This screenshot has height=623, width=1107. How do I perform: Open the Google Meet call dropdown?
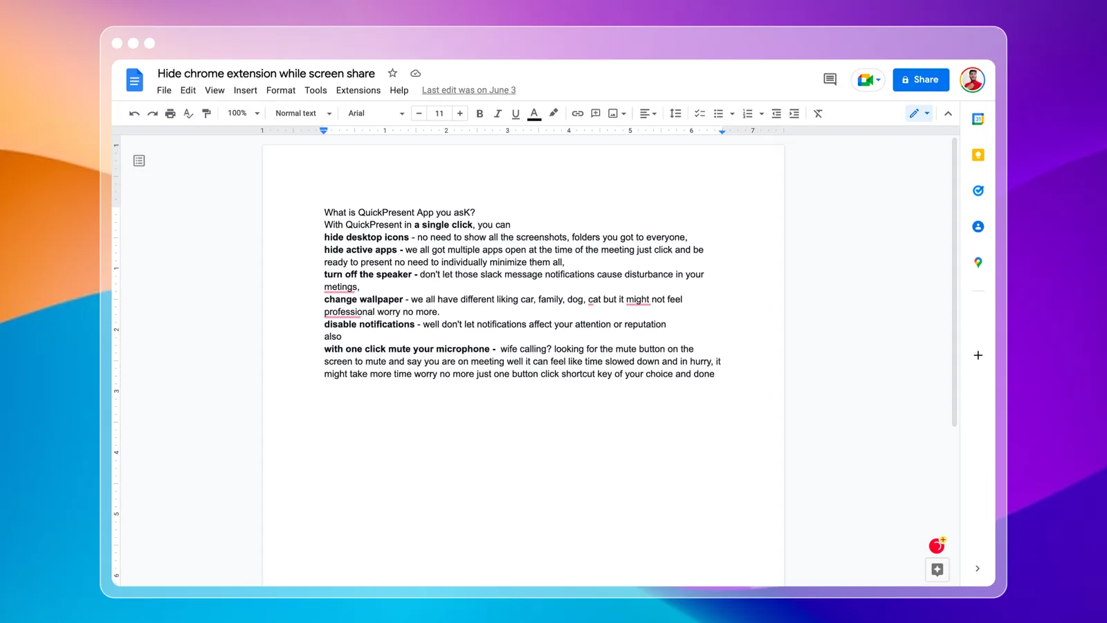(868, 80)
